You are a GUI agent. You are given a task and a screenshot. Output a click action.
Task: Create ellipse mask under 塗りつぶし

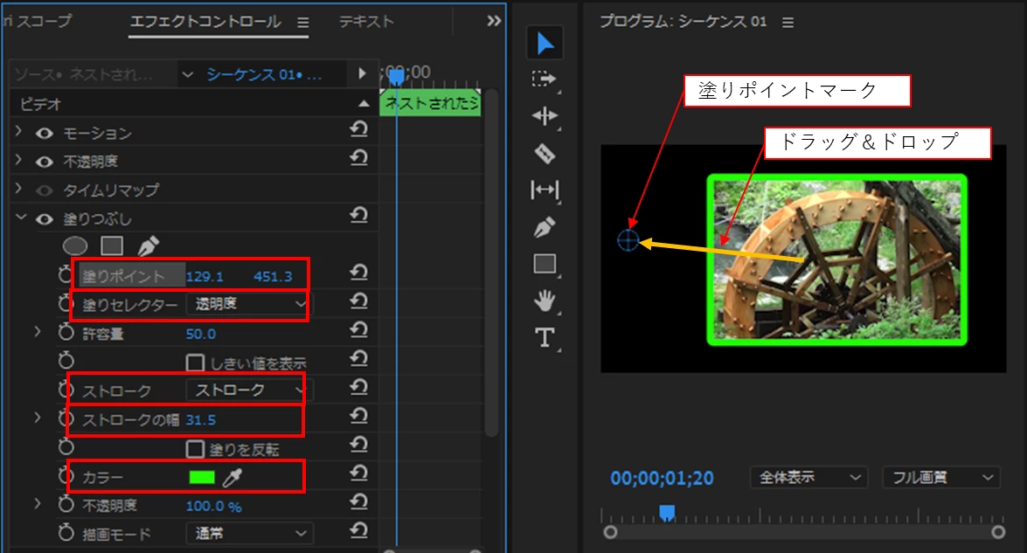click(x=74, y=246)
